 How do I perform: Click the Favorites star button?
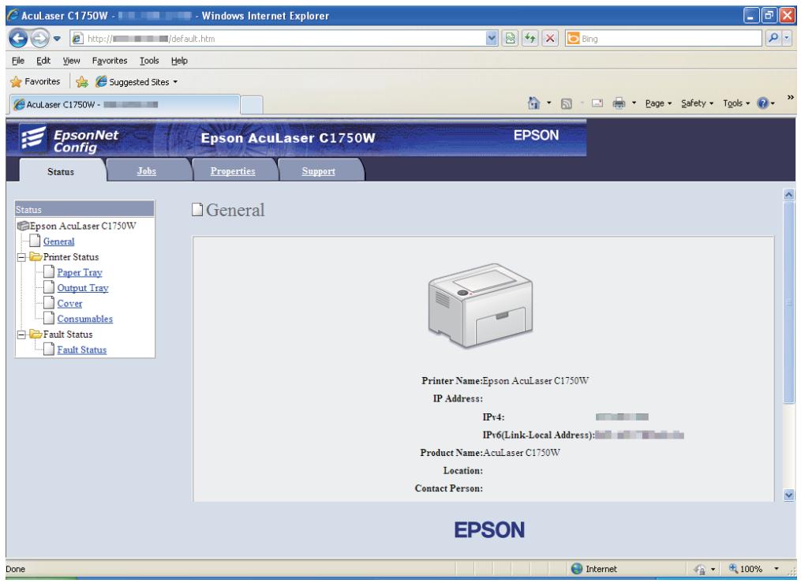(x=36, y=82)
